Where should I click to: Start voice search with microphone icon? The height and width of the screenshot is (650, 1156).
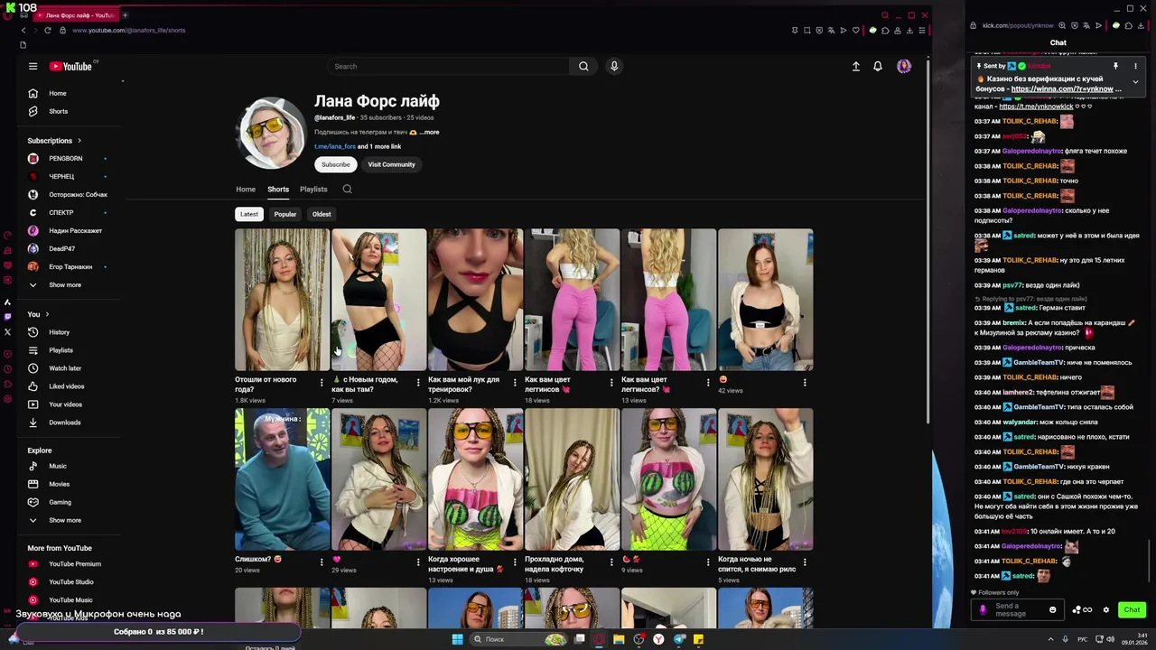pos(614,66)
